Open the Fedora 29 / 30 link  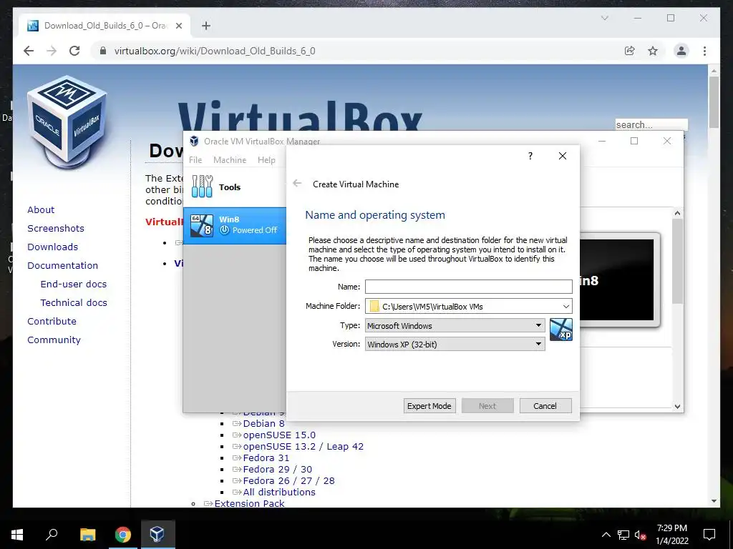(x=277, y=469)
